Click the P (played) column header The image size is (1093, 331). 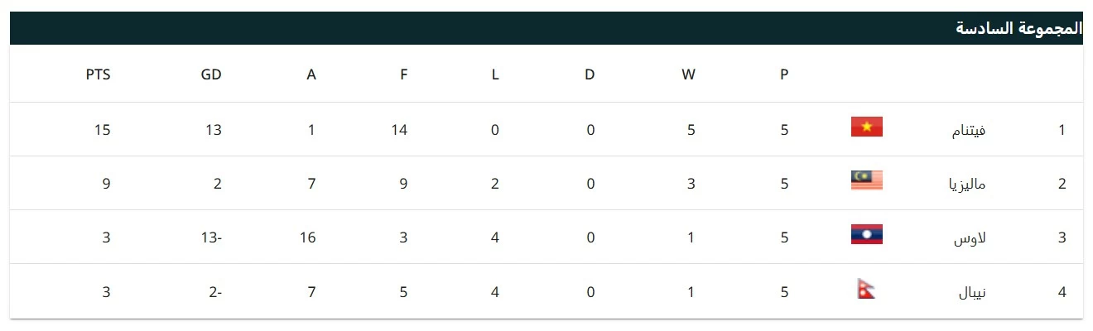784,74
